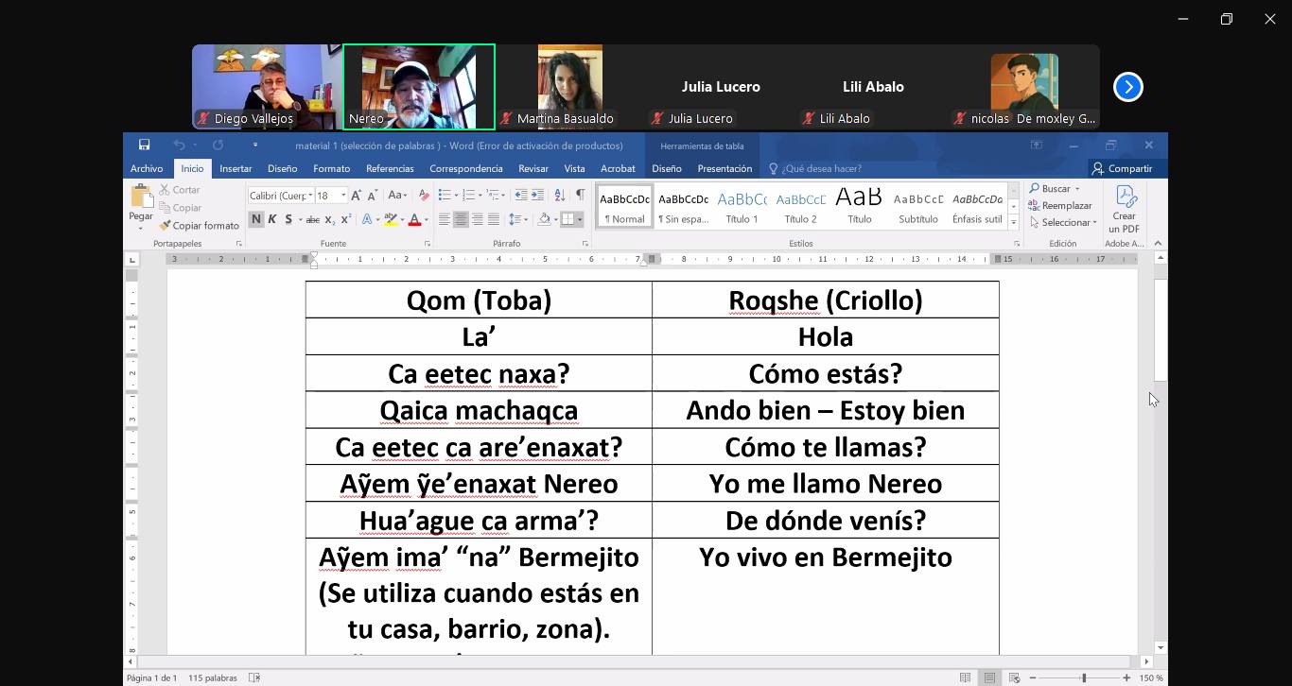Click the zoom slider in status bar
This screenshot has width=1292, height=686.
(1084, 677)
